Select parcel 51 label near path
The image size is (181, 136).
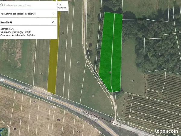pyautogui.click(x=111, y=96)
